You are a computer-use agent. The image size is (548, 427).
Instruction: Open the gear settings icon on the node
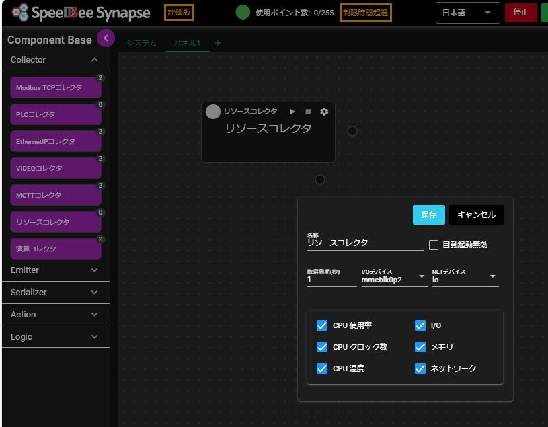pyautogui.click(x=324, y=112)
